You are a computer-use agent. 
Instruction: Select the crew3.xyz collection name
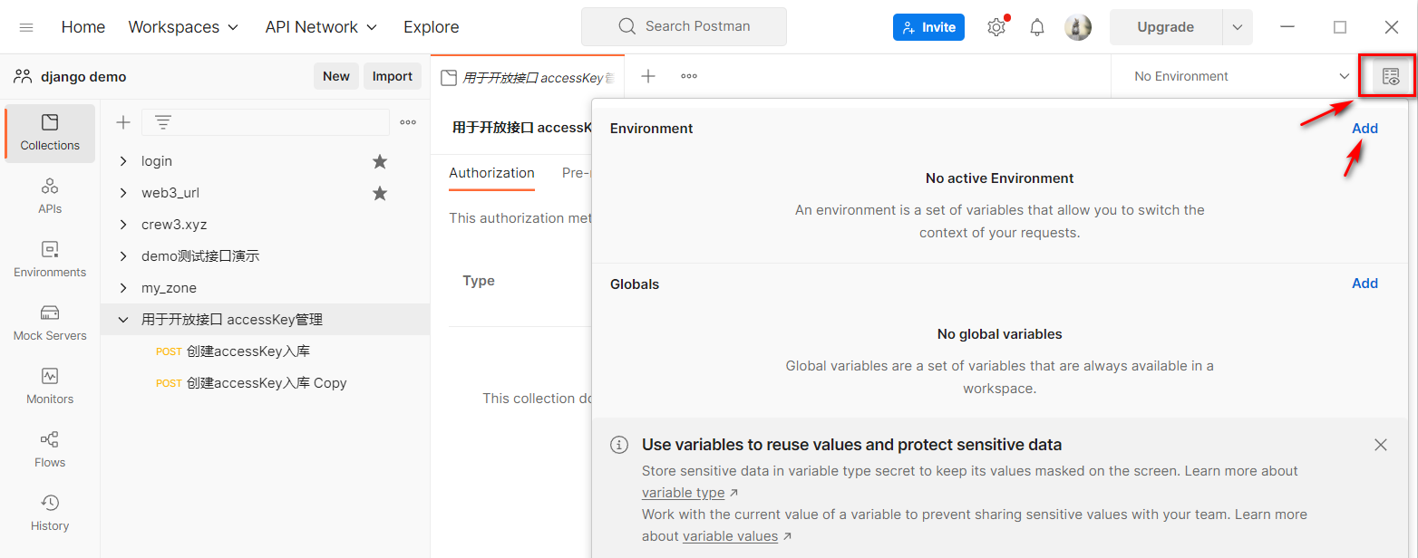(174, 225)
